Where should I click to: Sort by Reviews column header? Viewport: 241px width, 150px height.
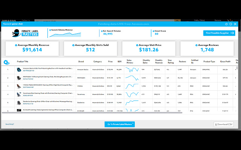pyautogui.click(x=182, y=61)
